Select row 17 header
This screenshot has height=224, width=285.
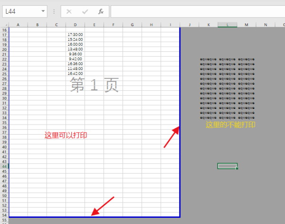coord(4,34)
